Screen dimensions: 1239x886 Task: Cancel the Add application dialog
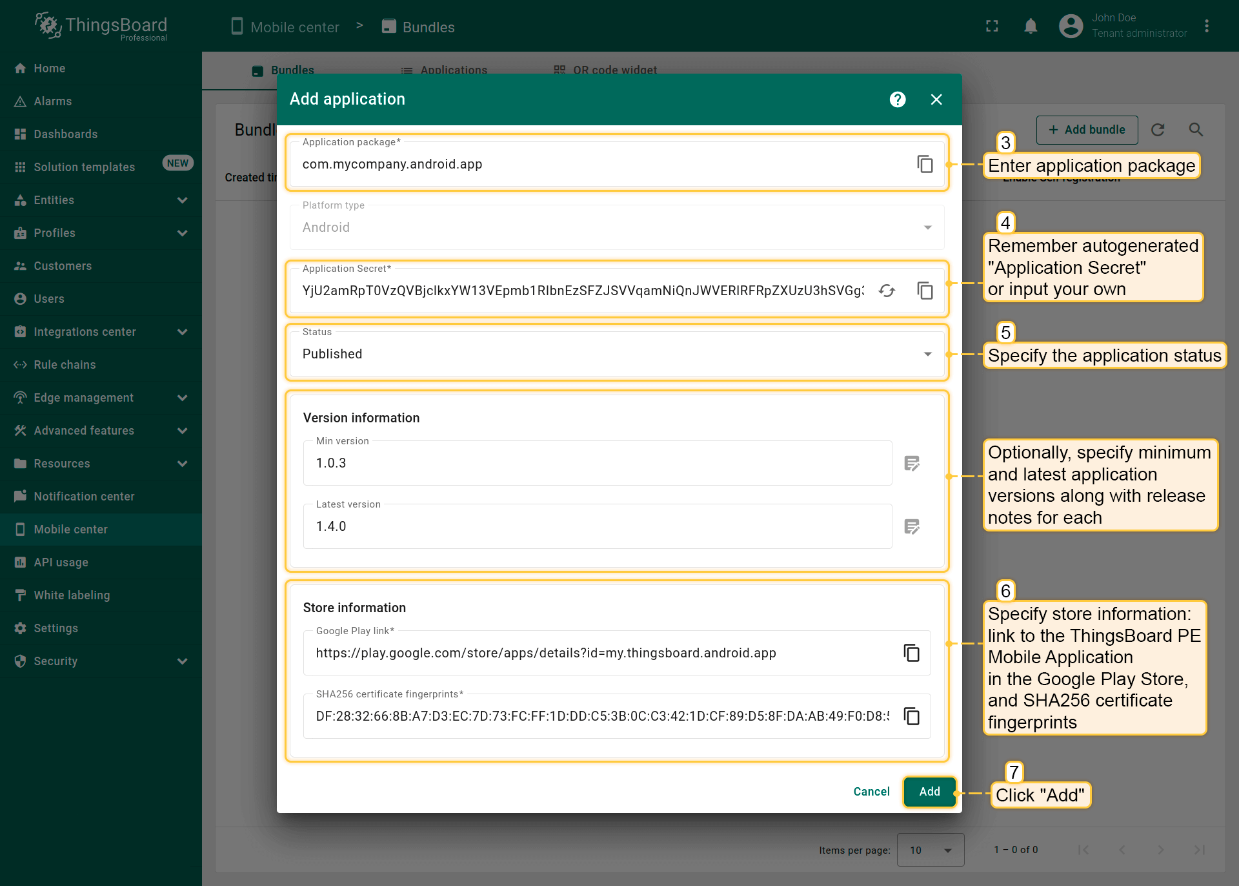pos(871,792)
